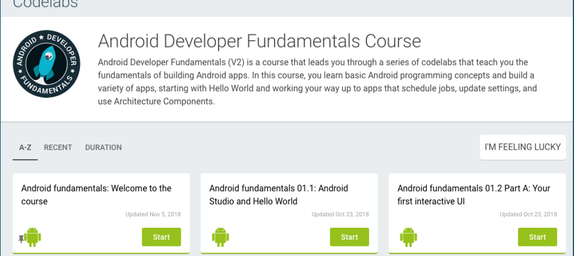574x256 pixels.
Task: Sort codelabs by A-Z tab
Action: (x=25, y=147)
